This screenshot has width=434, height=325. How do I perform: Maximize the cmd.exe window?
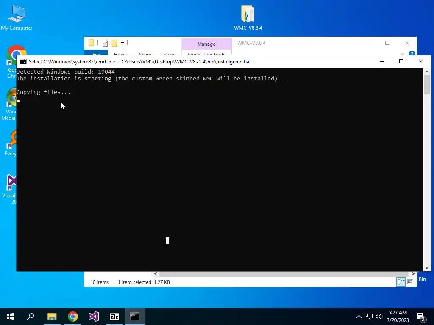point(401,62)
